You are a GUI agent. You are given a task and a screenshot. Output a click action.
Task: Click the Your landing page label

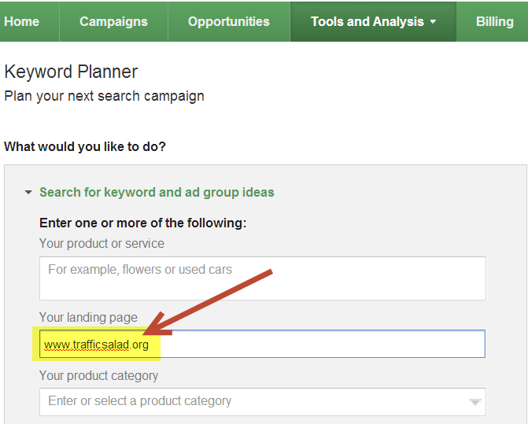pyautogui.click(x=88, y=317)
